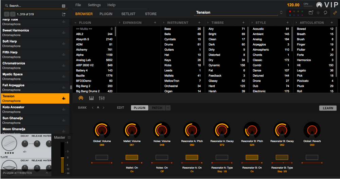Click the orange link chain icon
The height and width of the screenshot is (179, 340).
tap(335, 13)
